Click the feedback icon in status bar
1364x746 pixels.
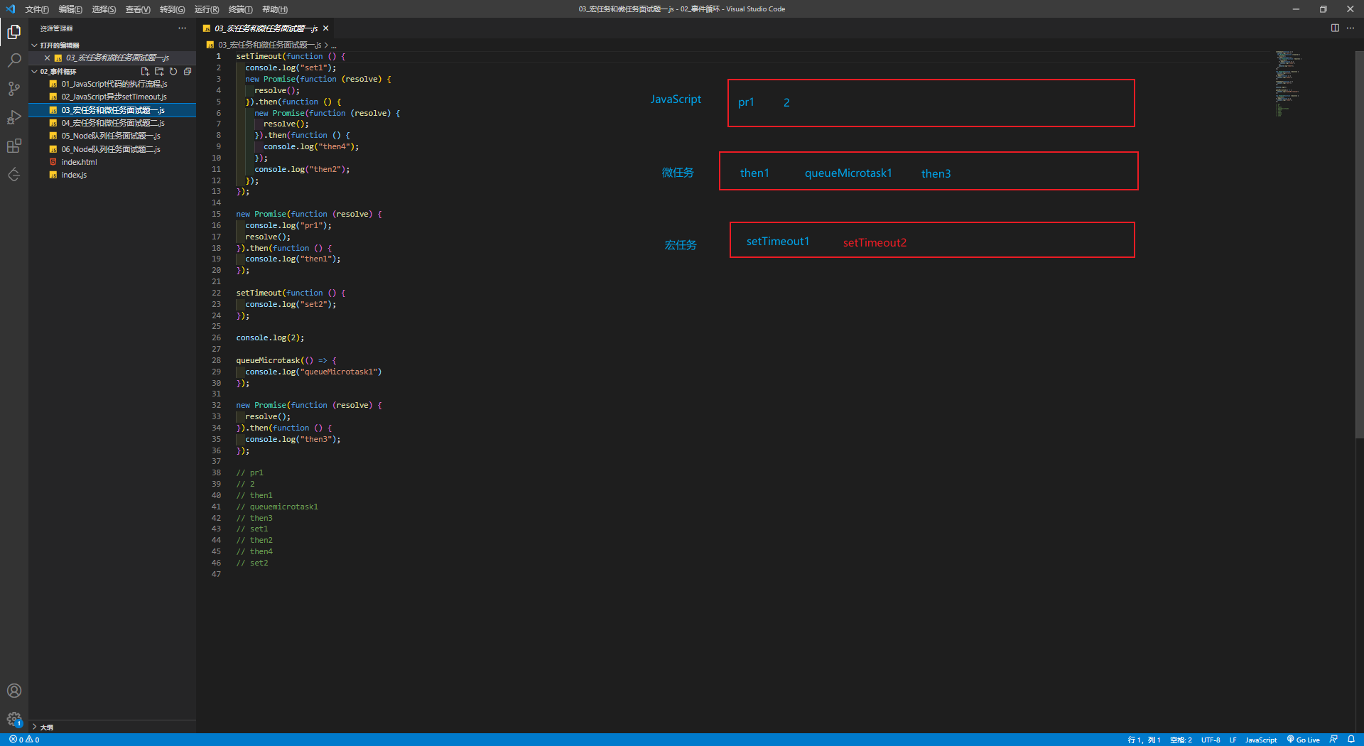coord(1333,740)
